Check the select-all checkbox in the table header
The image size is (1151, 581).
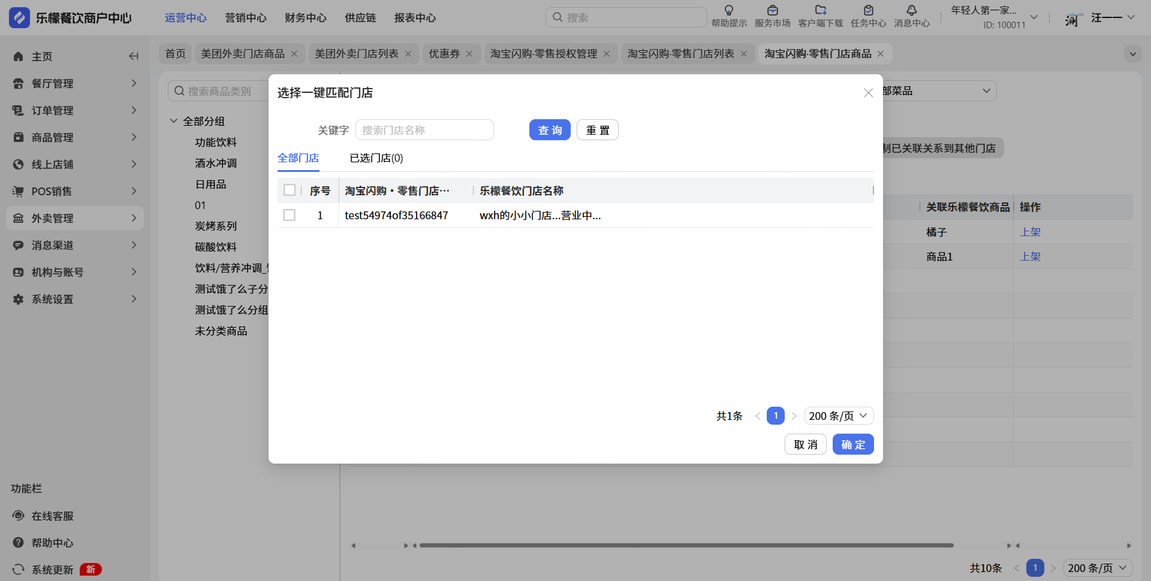coord(290,190)
